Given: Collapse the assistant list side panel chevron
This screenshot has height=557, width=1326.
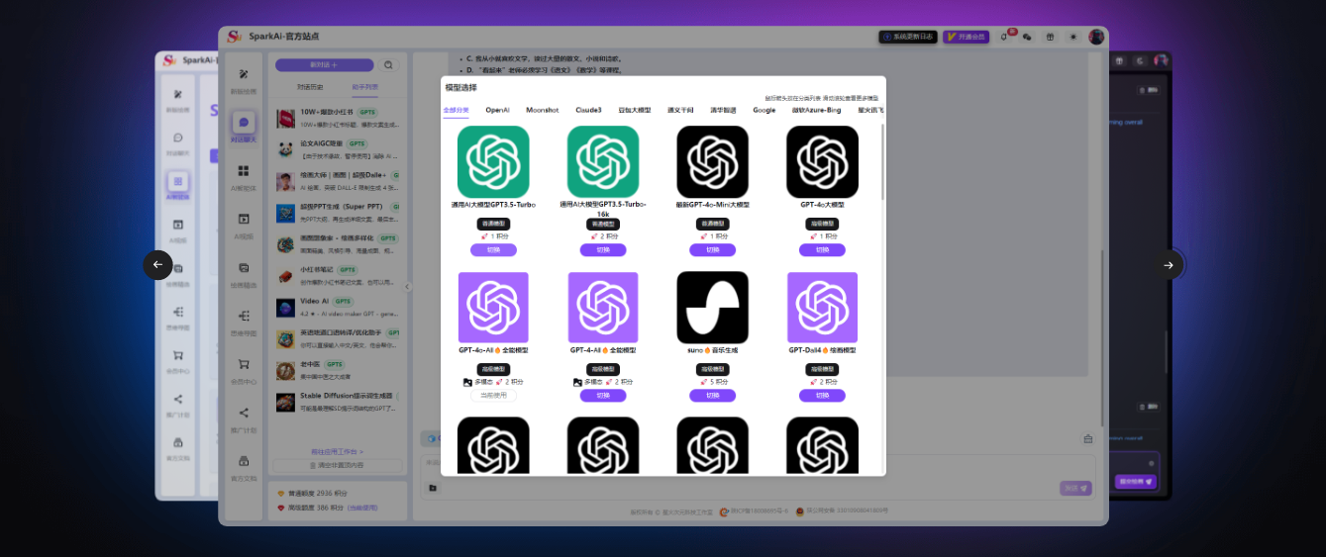Looking at the screenshot, I should (407, 287).
